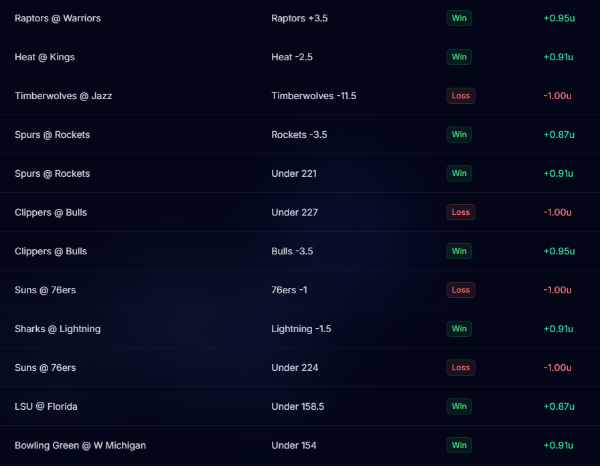Click the Under 221 pick
The height and width of the screenshot is (466, 600).
coord(294,173)
